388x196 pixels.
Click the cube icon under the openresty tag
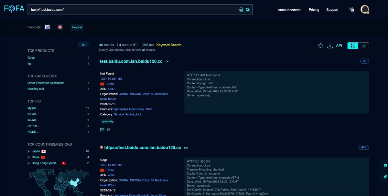click(109, 129)
